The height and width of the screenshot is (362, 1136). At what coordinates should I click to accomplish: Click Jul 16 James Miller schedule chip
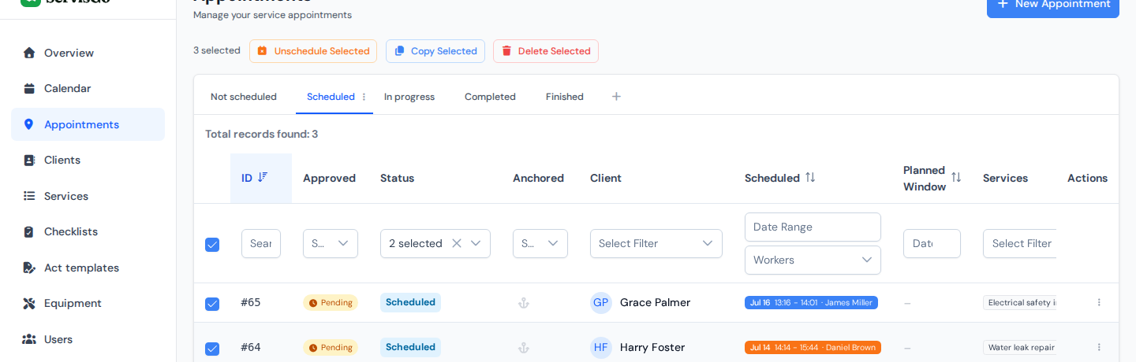click(x=811, y=303)
